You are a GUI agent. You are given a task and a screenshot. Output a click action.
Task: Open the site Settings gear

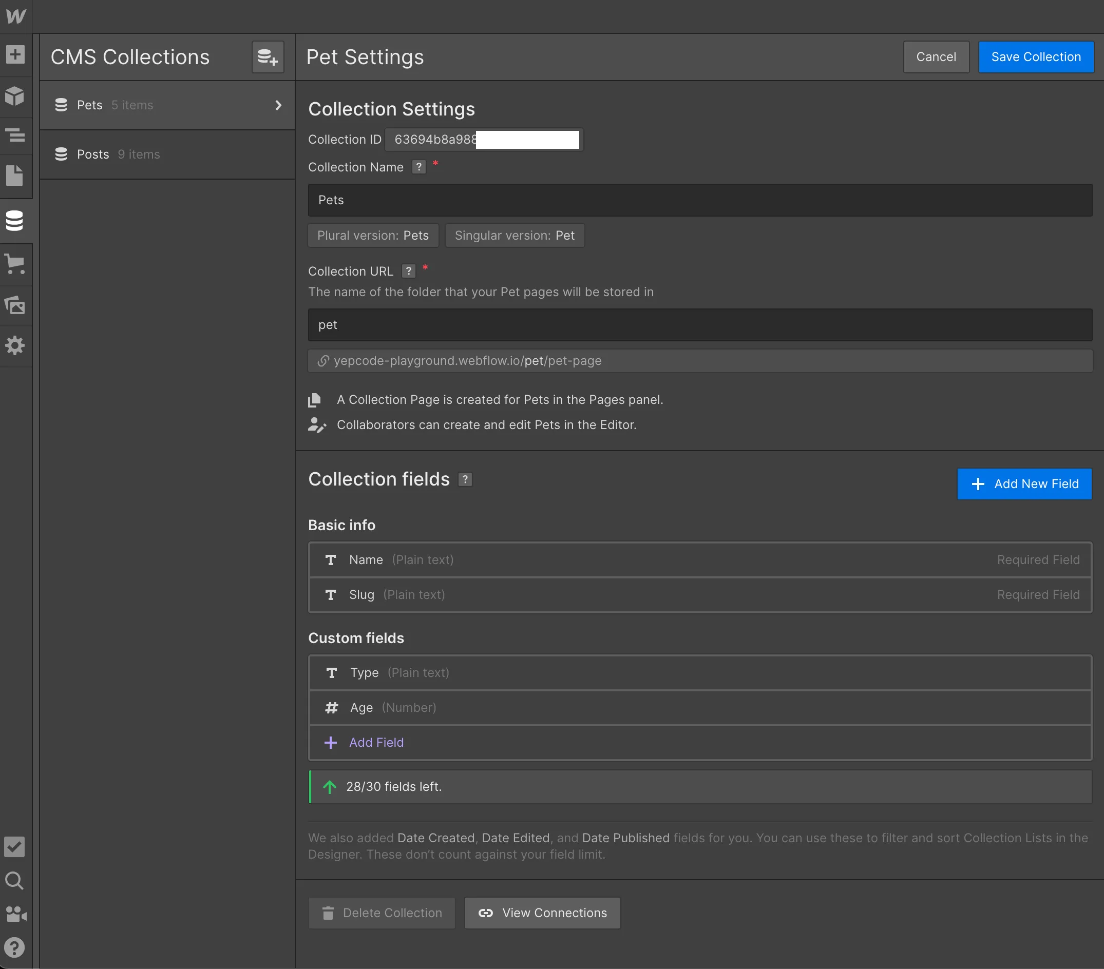pos(15,345)
